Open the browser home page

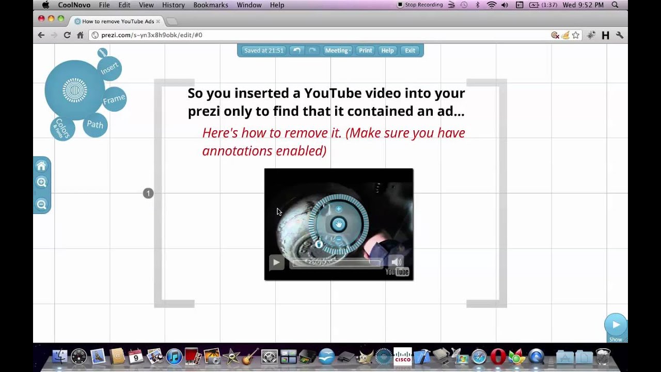(80, 35)
